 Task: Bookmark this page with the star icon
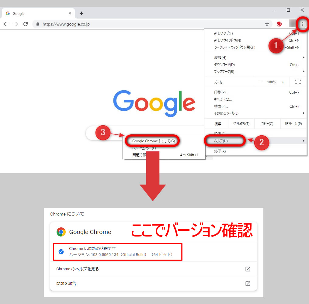(267, 24)
